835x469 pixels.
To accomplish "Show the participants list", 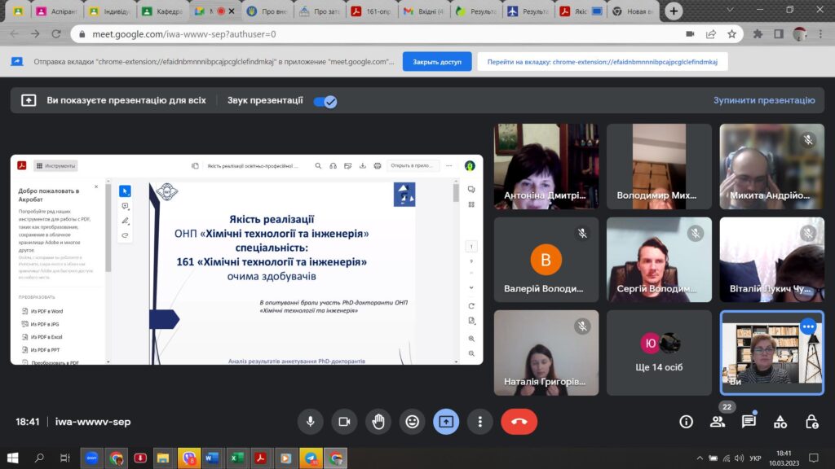I will (x=718, y=421).
